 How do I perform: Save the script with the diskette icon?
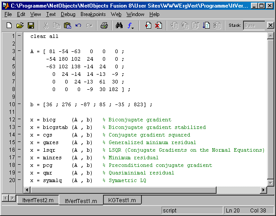(31, 25)
